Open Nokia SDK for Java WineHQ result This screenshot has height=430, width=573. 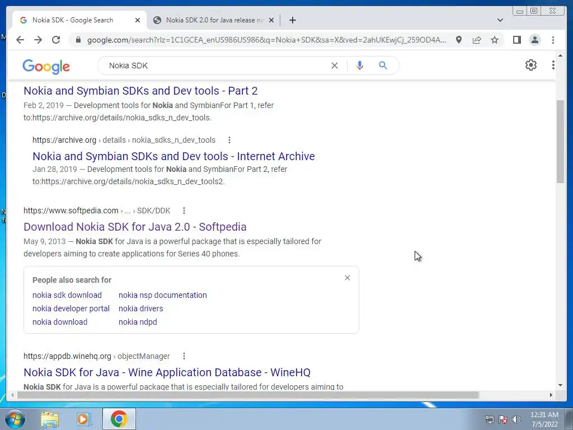click(x=167, y=372)
